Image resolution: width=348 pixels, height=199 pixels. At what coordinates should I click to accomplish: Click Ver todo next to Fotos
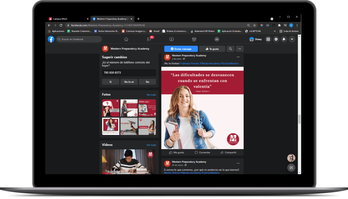point(151,95)
